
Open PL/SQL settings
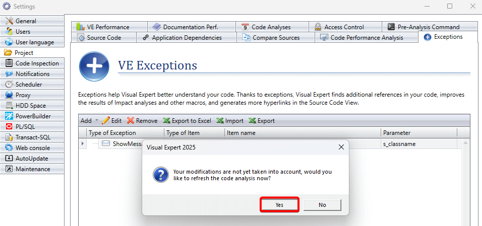point(32,126)
